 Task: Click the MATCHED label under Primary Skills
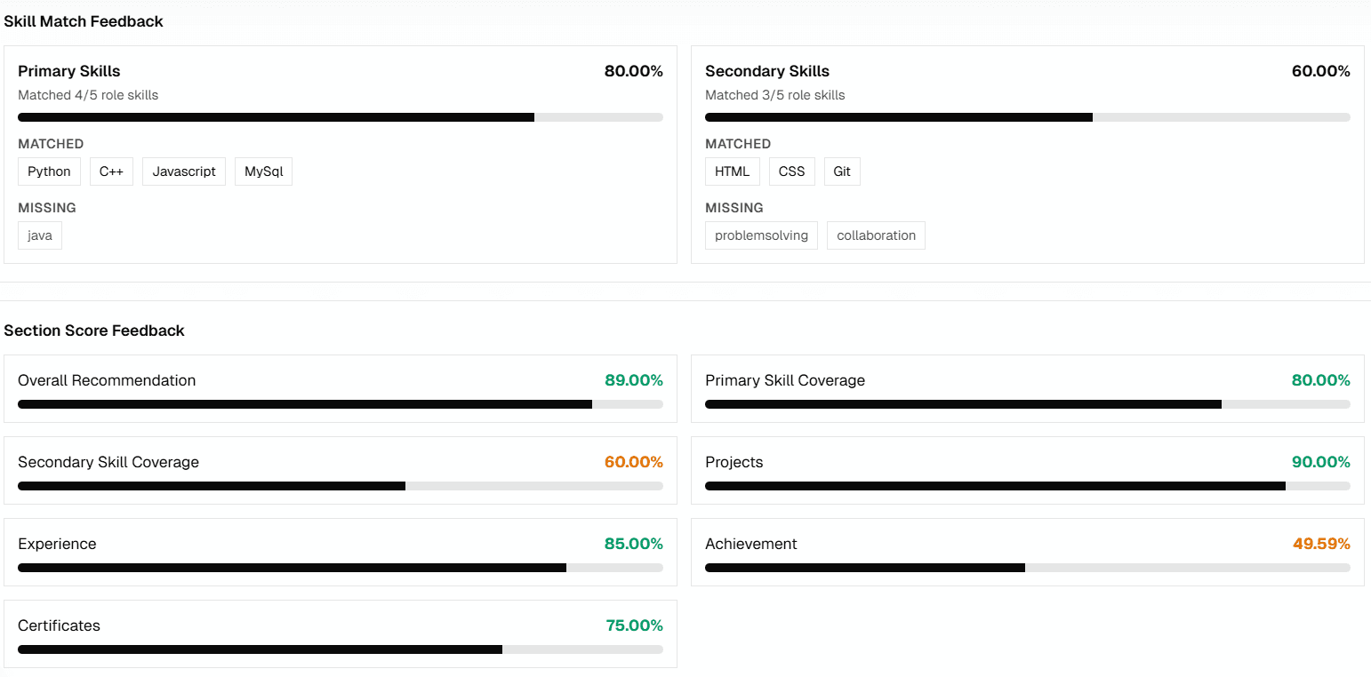(51, 144)
